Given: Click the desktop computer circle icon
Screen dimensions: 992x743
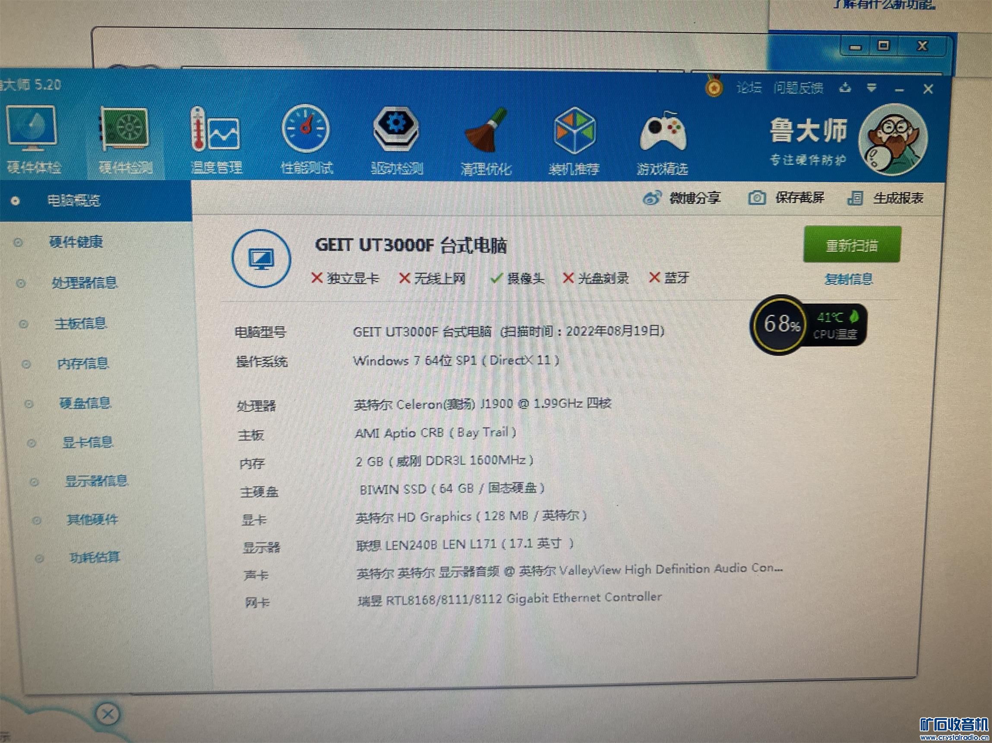Looking at the screenshot, I should [x=261, y=258].
